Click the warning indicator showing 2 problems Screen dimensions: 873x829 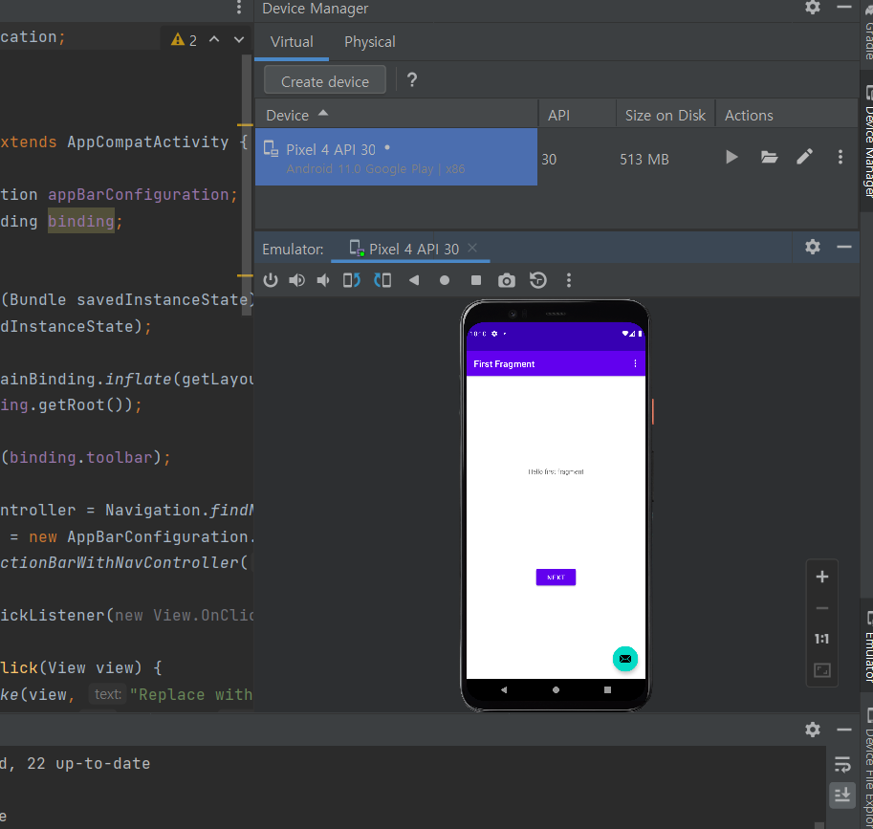point(185,39)
